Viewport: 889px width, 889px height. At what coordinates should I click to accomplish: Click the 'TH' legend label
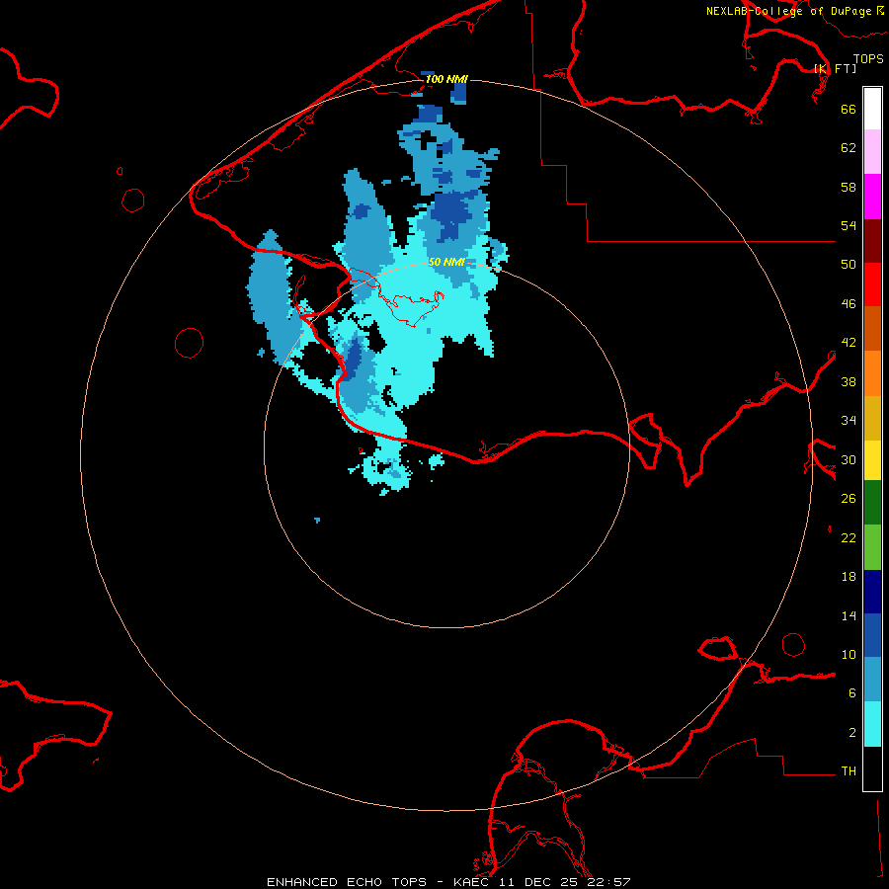point(849,771)
